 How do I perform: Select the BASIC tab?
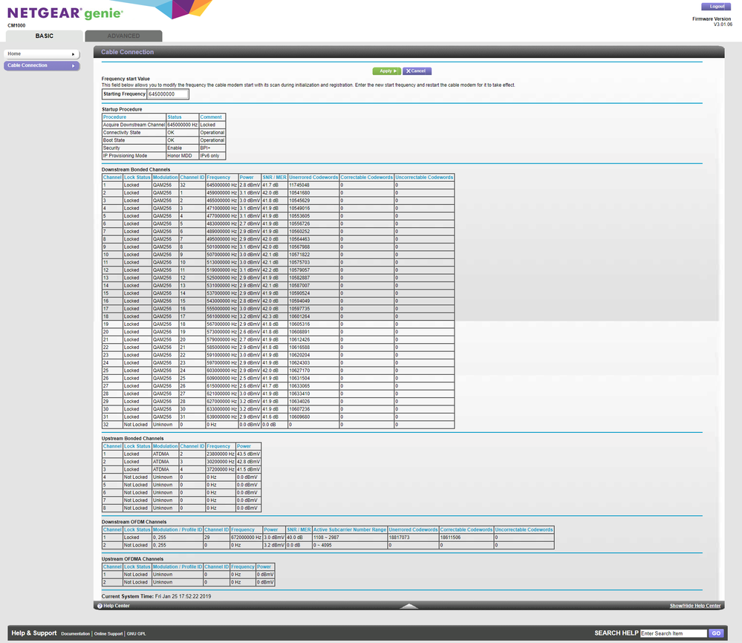(x=45, y=35)
